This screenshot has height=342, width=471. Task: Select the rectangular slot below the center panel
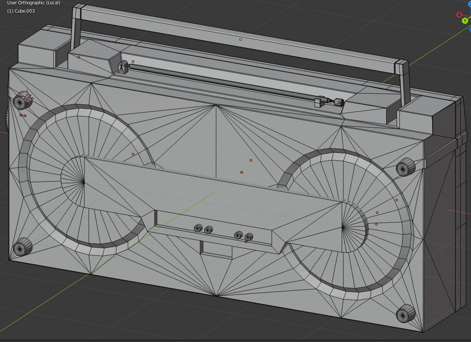pos(216,250)
